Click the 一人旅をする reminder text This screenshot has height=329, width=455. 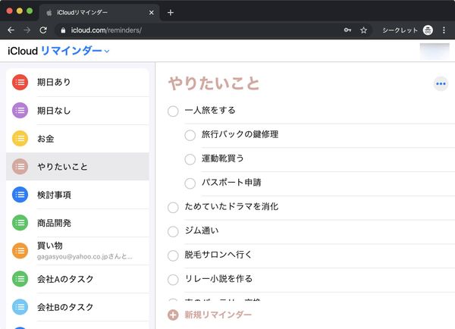[210, 110]
